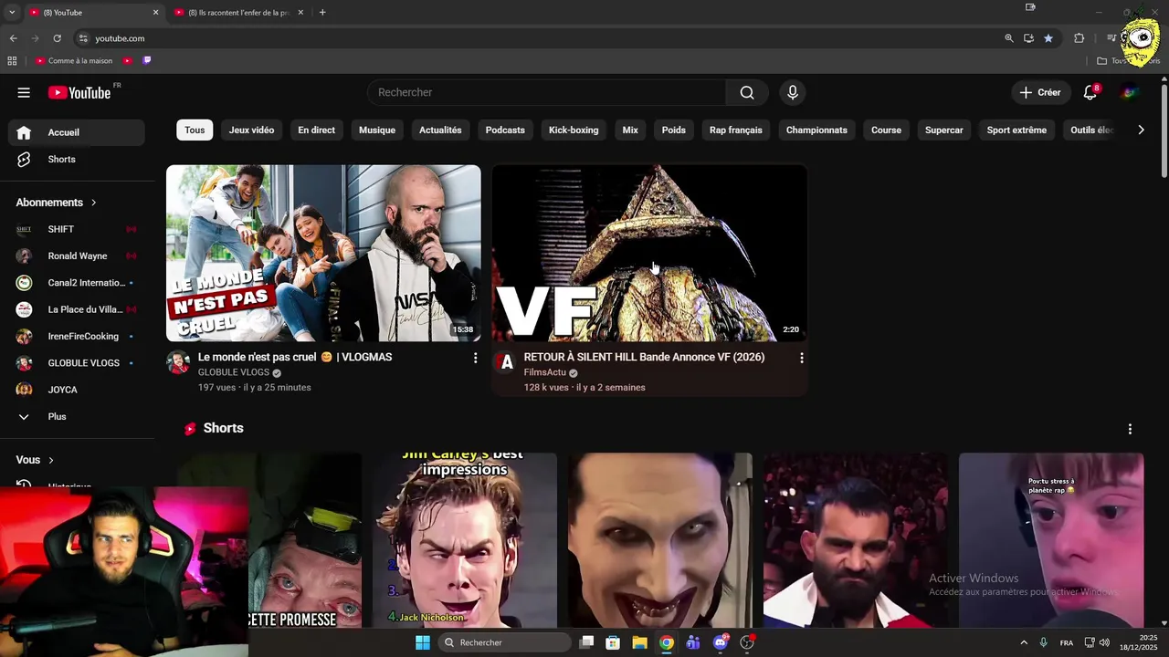Open GLOBULE VLOGS subscription in sidebar
Viewport: 1169px width, 657px height.
pos(77,362)
